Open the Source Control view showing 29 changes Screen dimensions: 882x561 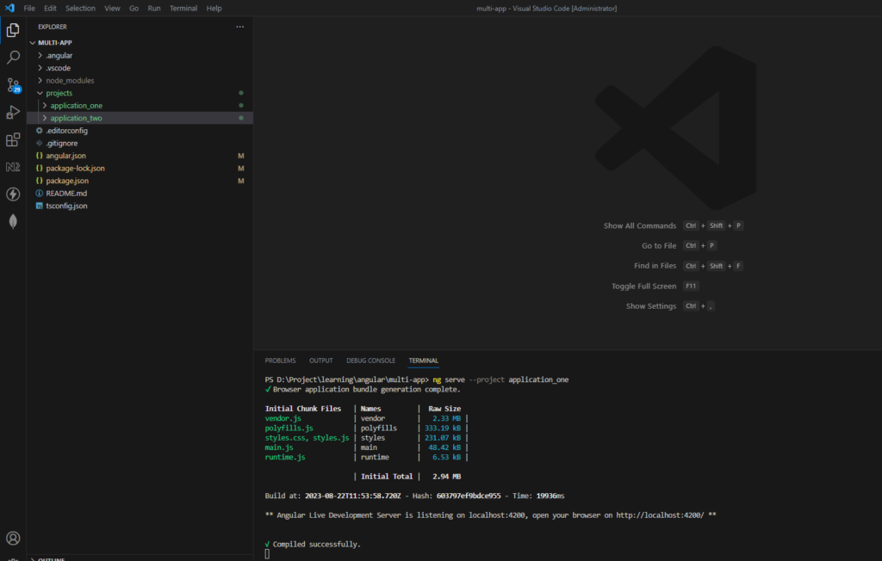coord(12,84)
